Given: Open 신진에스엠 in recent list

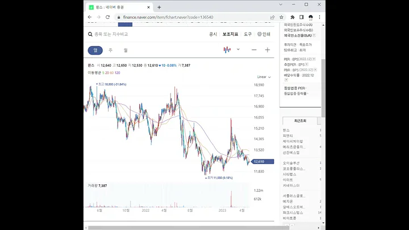Looking at the screenshot, I should [x=291, y=153].
